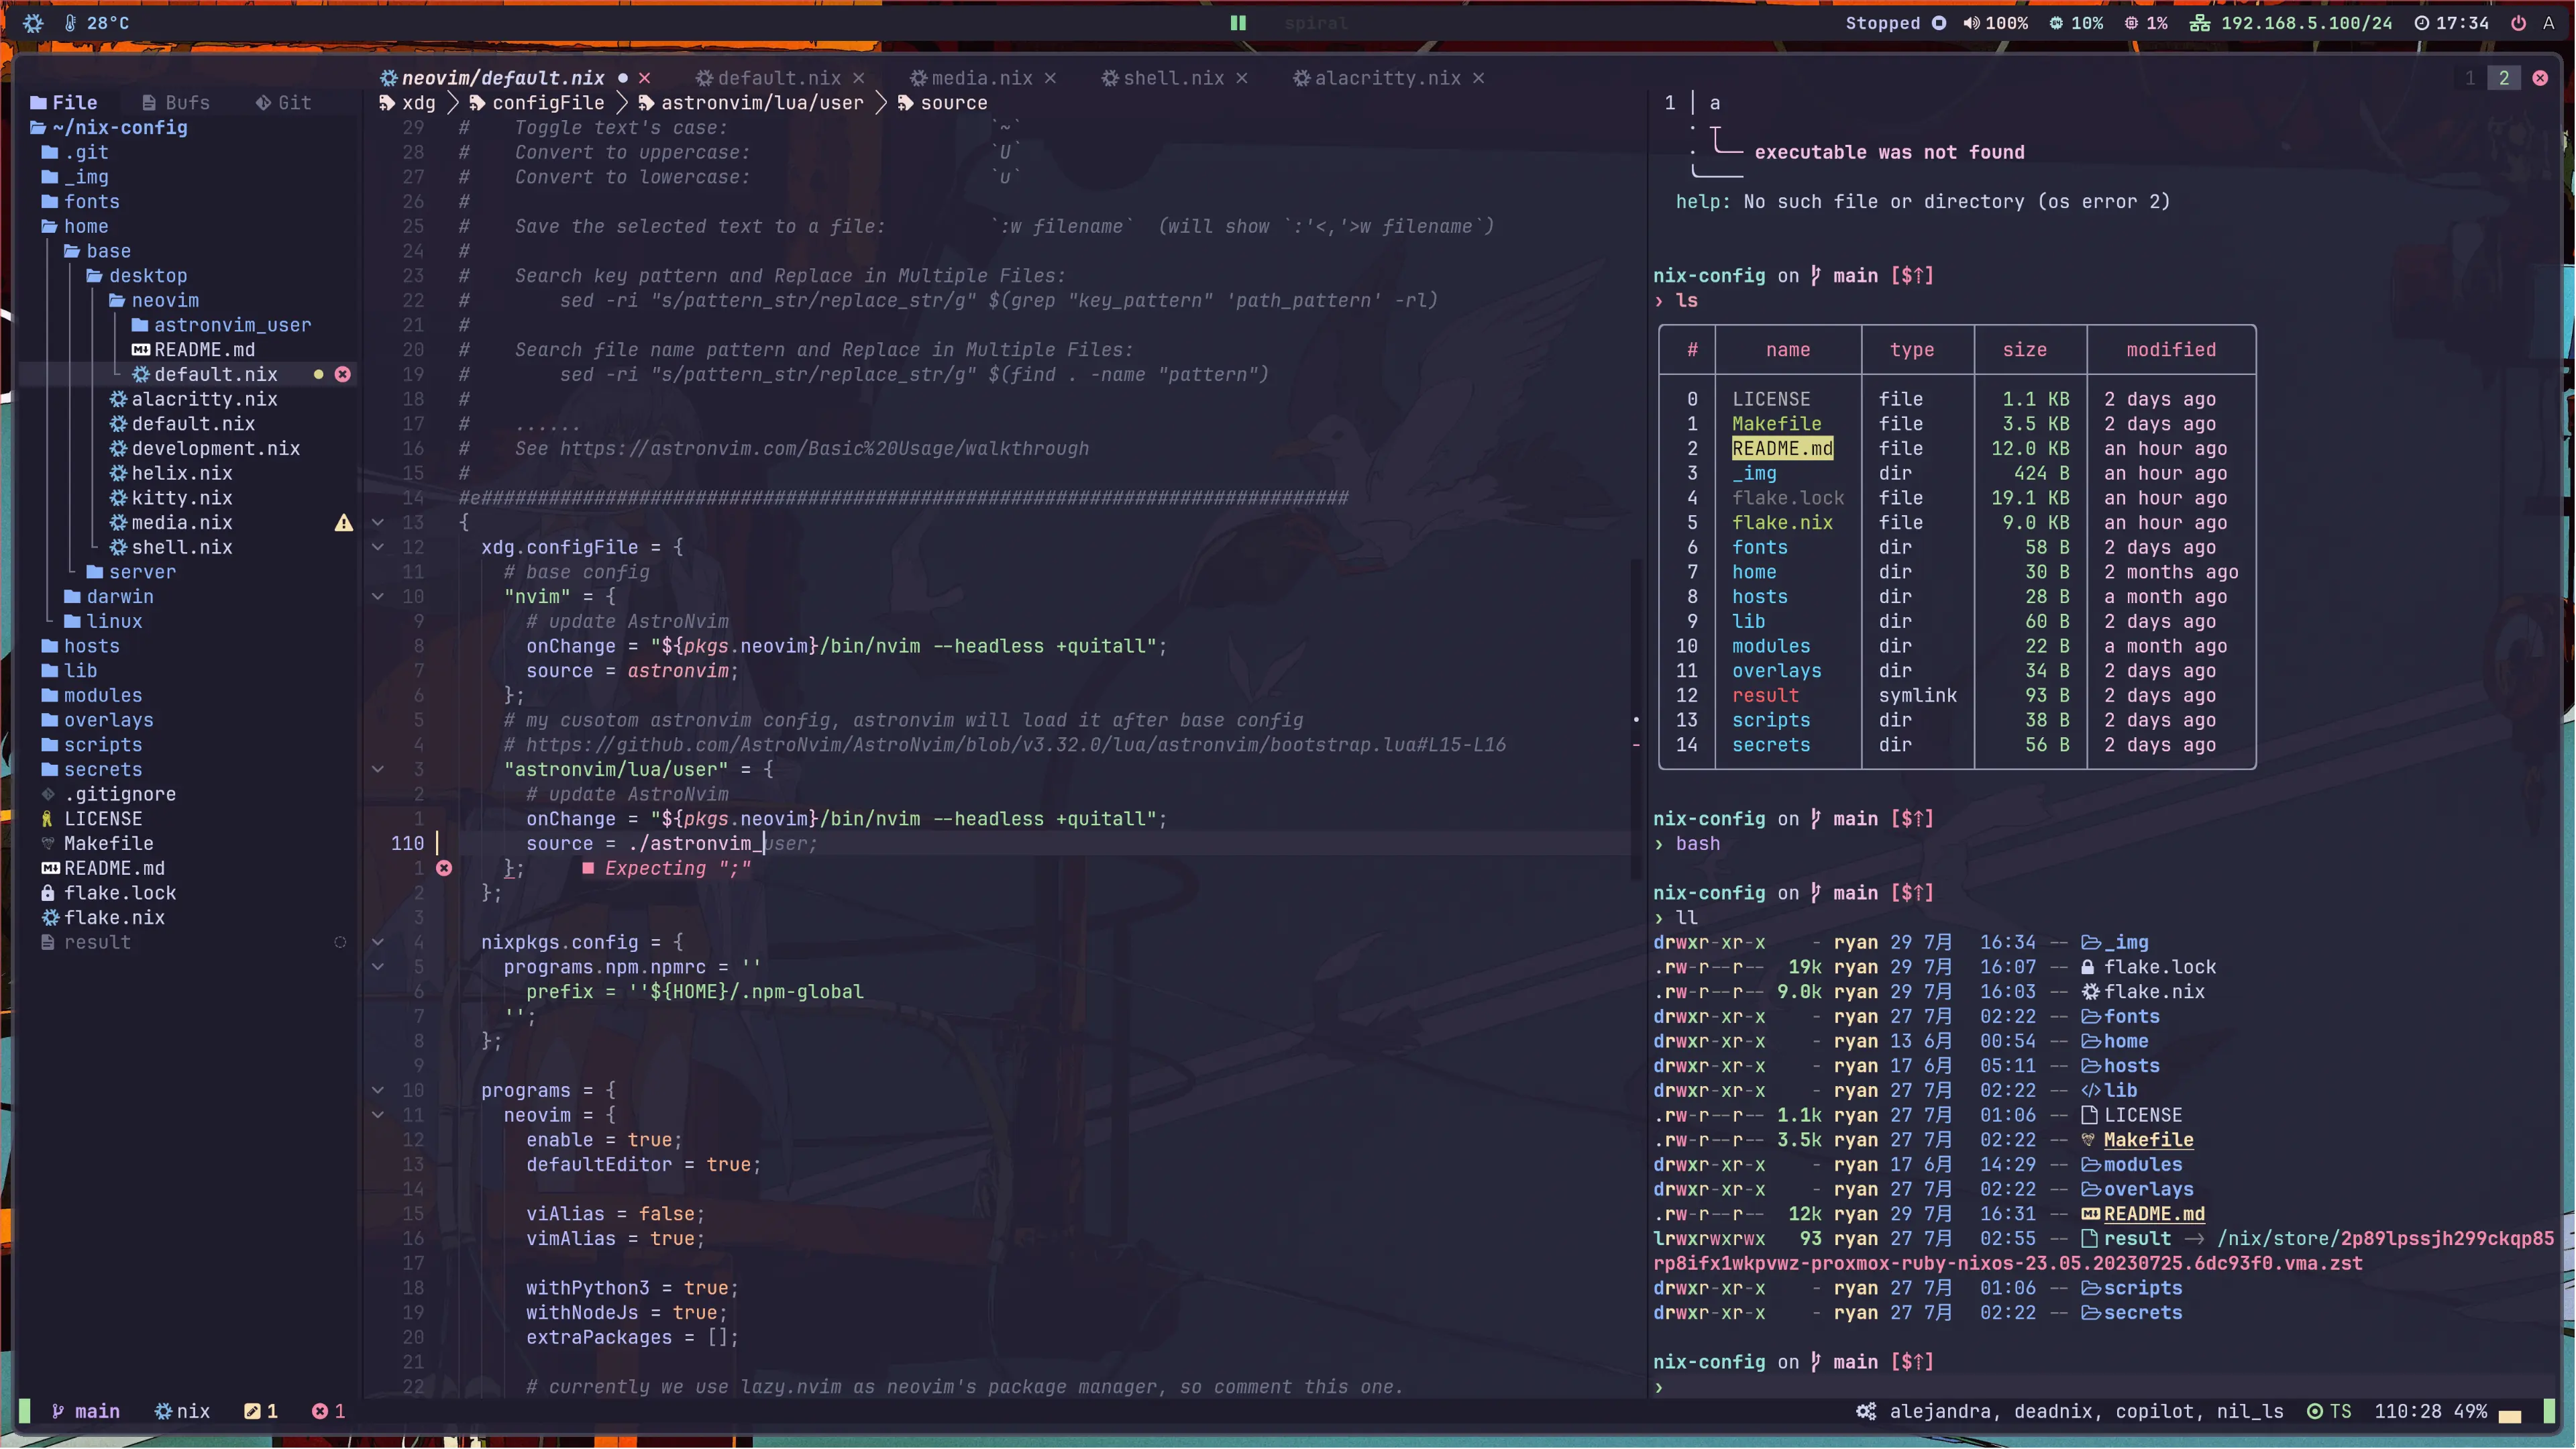This screenshot has height=1449, width=2576.
Task: Collapse the fold at nixpkgs.config line
Action: (378, 942)
